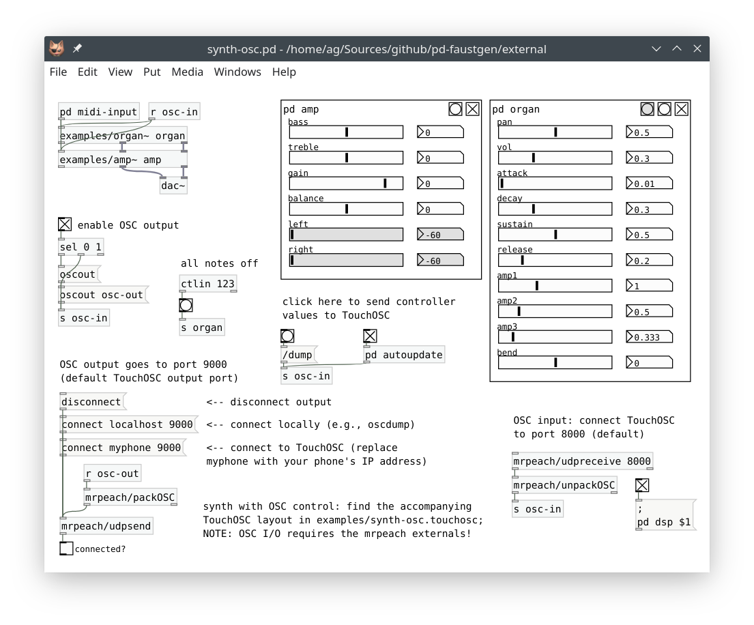The width and height of the screenshot is (754, 625).
Task: Click the bass number box showing 0
Action: click(441, 132)
